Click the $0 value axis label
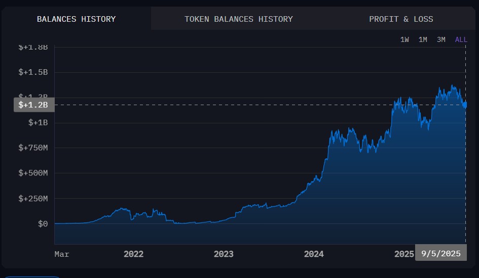Viewport: 479px width, 278px height. pyautogui.click(x=43, y=223)
